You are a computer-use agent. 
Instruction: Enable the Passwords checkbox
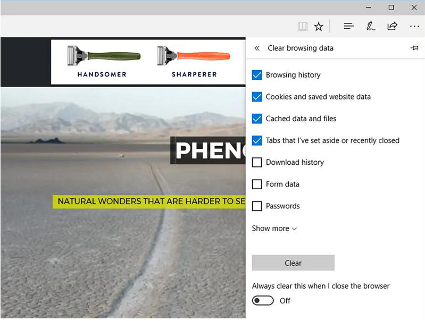pyautogui.click(x=257, y=206)
